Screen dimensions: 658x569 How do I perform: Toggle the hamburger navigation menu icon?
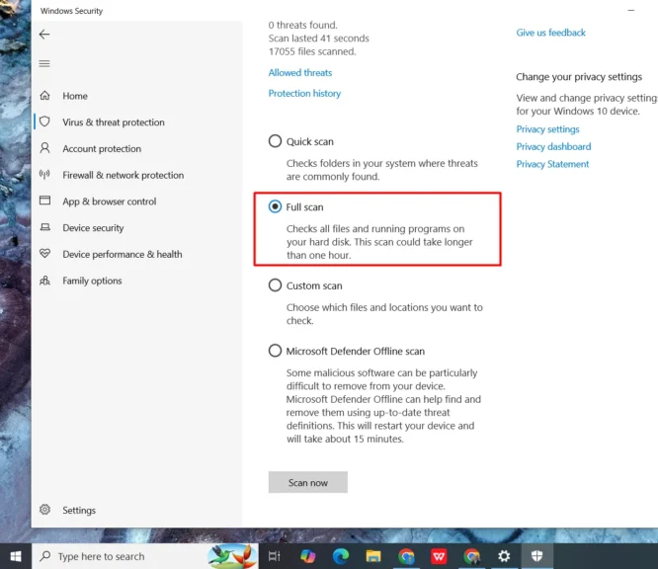(x=44, y=64)
